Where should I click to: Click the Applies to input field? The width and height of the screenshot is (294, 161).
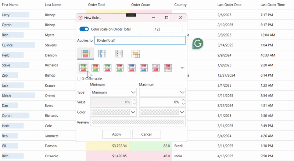tap(140, 41)
